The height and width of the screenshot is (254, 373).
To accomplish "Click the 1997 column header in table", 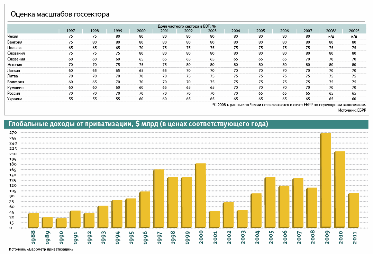I will [71, 31].
